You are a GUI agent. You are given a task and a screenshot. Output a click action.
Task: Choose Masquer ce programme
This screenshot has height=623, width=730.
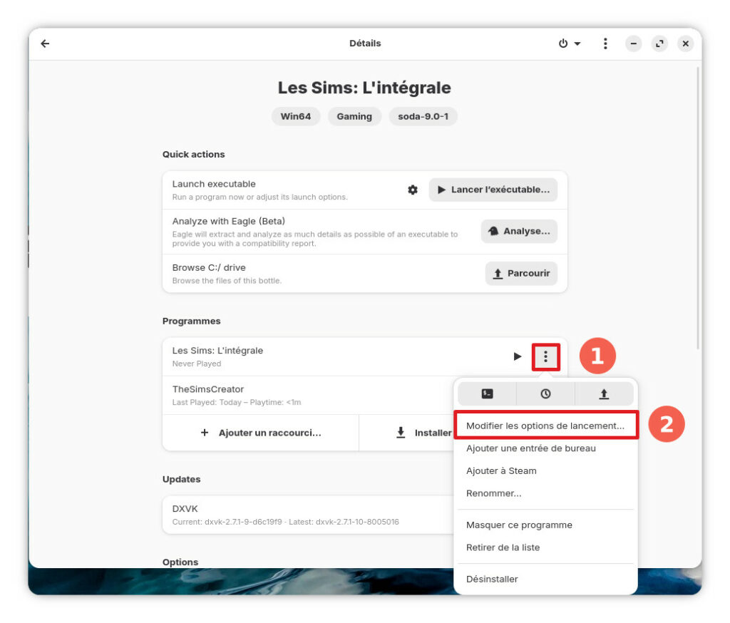(519, 525)
